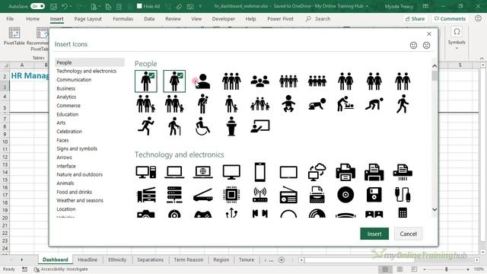Choose the processor chip icon
The image size is (487, 274).
tap(231, 195)
